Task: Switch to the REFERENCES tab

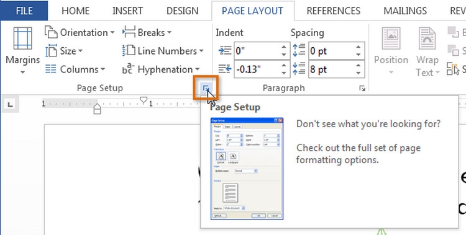Action: click(x=334, y=11)
